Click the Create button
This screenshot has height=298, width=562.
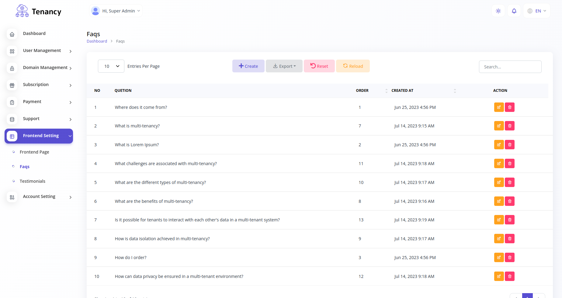(x=248, y=66)
